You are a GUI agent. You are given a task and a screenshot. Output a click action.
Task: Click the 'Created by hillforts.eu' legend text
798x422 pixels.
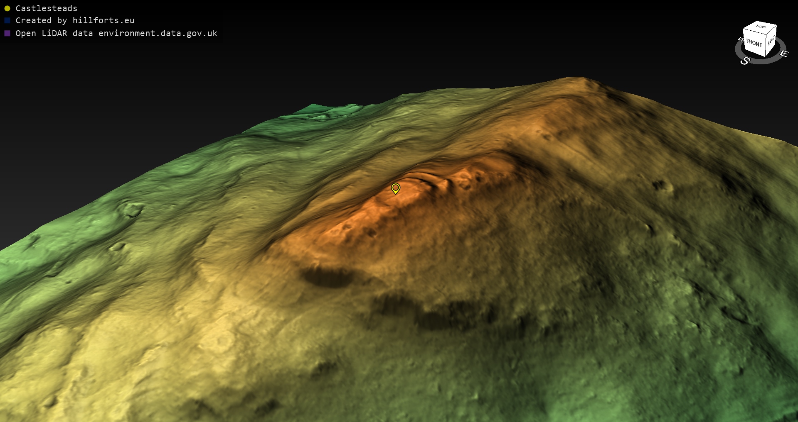tap(75, 20)
